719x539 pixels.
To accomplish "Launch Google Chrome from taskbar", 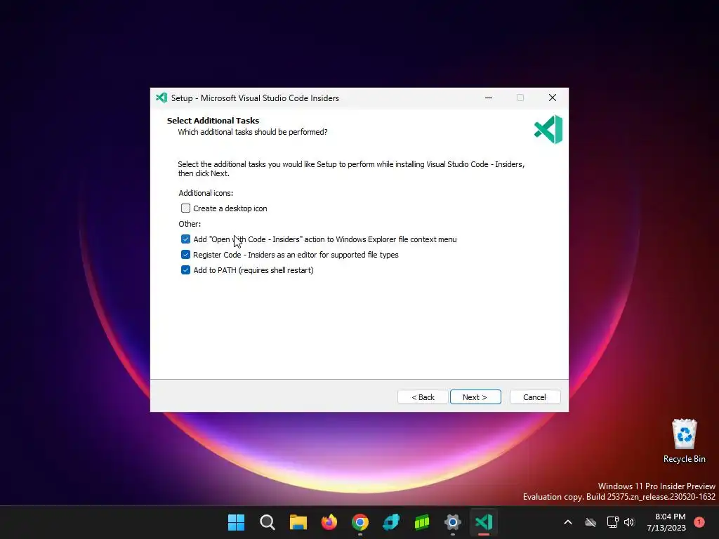I will tap(360, 522).
